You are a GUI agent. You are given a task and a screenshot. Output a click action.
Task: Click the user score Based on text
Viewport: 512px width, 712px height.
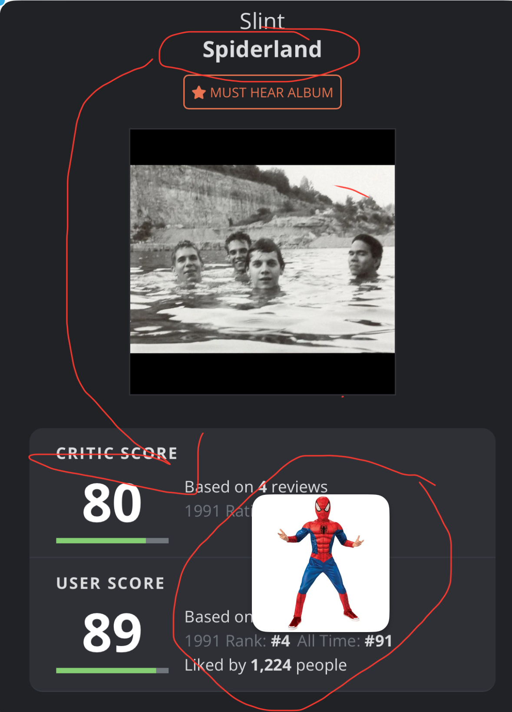[218, 617]
